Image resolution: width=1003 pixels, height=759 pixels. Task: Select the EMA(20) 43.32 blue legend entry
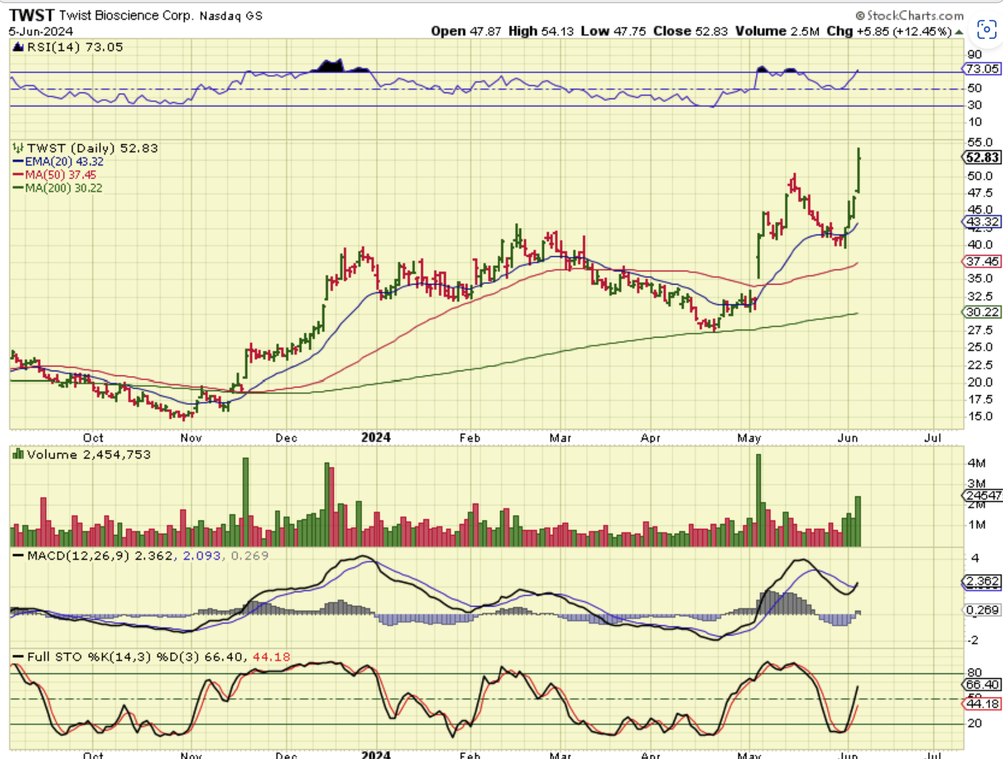(x=58, y=162)
